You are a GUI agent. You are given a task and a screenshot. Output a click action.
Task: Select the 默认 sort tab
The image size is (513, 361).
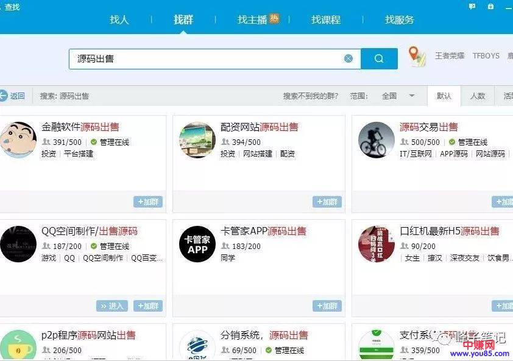pos(444,96)
